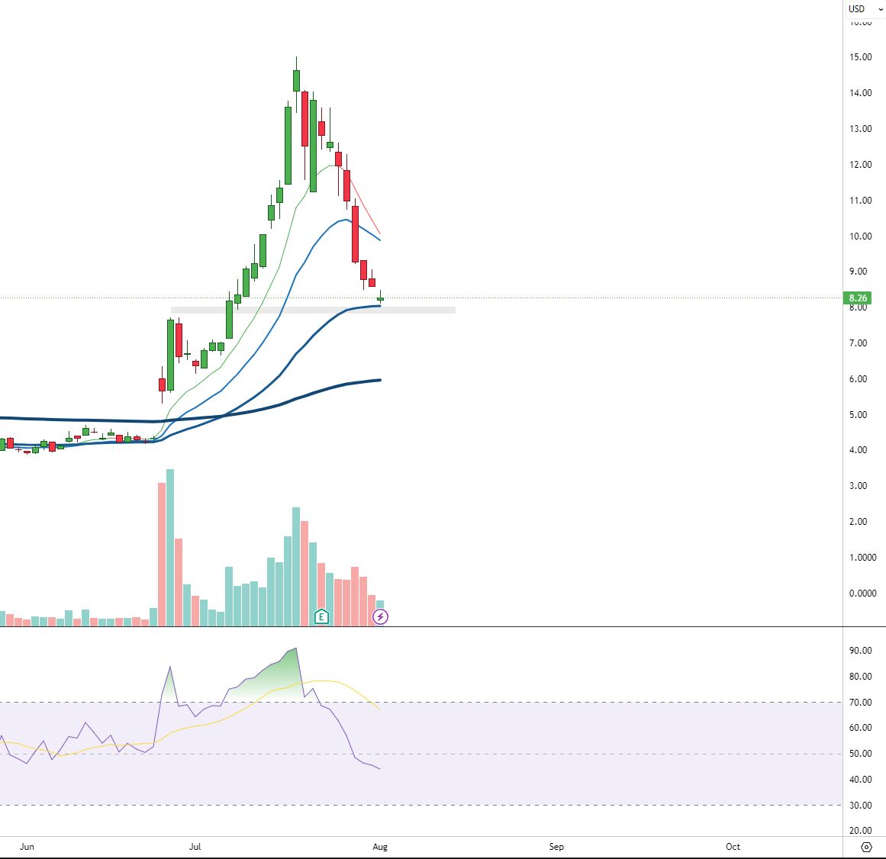Click the 10.00 price axis label
The height and width of the screenshot is (859, 886).
(x=861, y=236)
